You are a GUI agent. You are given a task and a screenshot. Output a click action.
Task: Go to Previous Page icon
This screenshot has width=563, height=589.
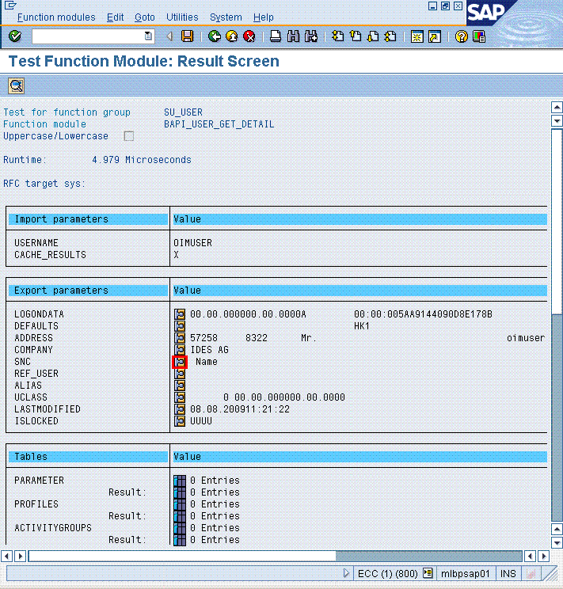coord(356,36)
